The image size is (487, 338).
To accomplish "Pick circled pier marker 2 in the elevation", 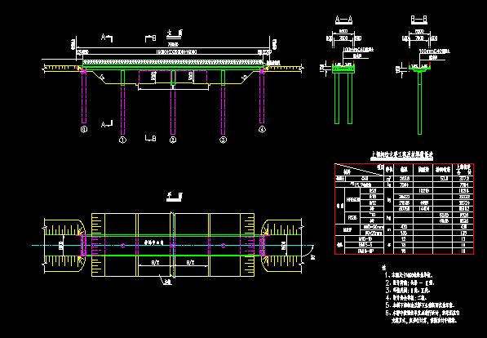I will click(x=173, y=140).
